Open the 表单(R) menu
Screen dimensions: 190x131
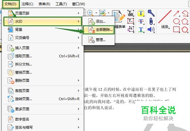tap(44, 4)
